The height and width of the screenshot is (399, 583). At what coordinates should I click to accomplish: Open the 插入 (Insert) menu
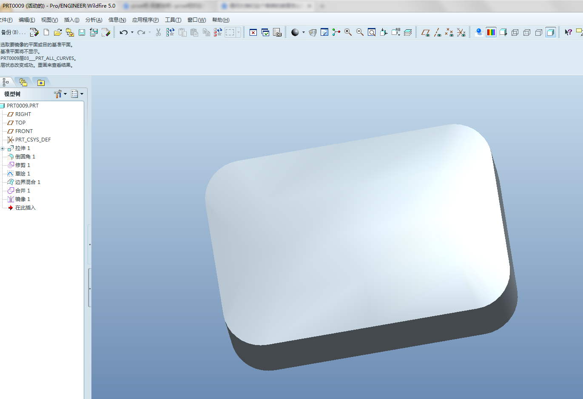(x=71, y=20)
